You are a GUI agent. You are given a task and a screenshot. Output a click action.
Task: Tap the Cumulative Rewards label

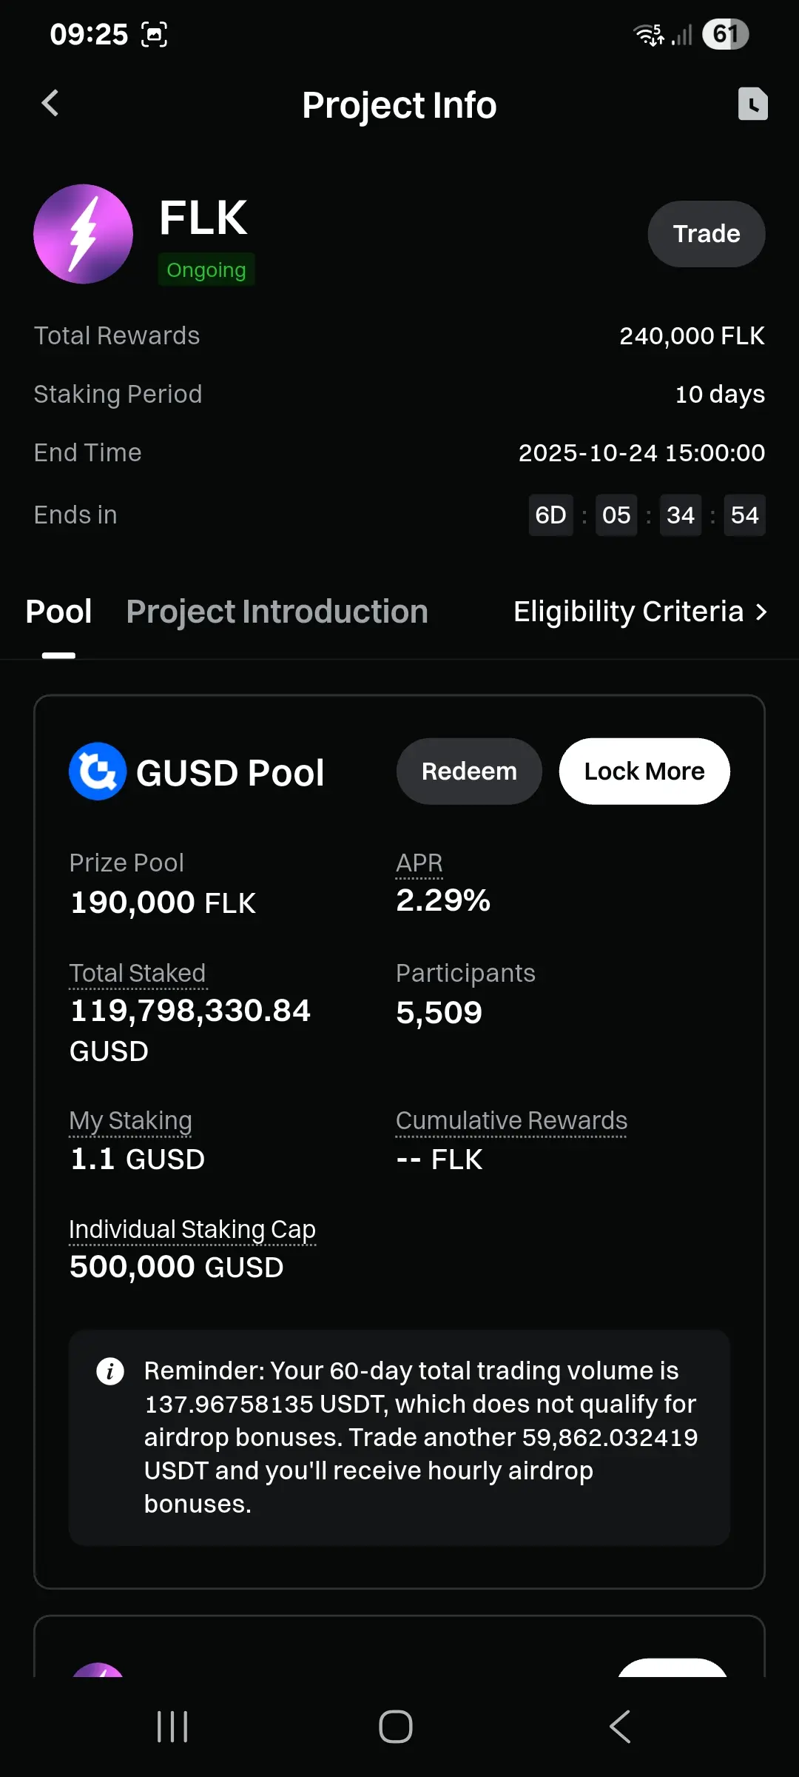pos(511,1121)
